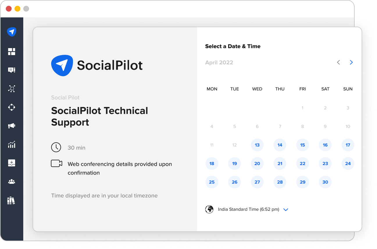Open the analytics chart sidebar icon
The image size is (377, 249).
(12, 144)
